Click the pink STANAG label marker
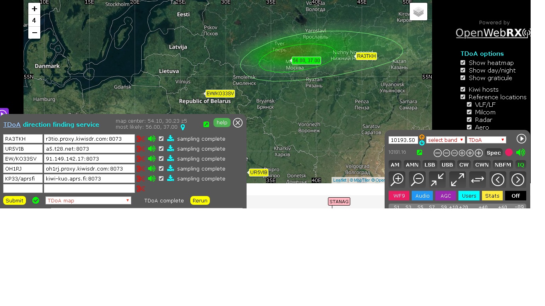The image size is (545, 306). coord(339,202)
